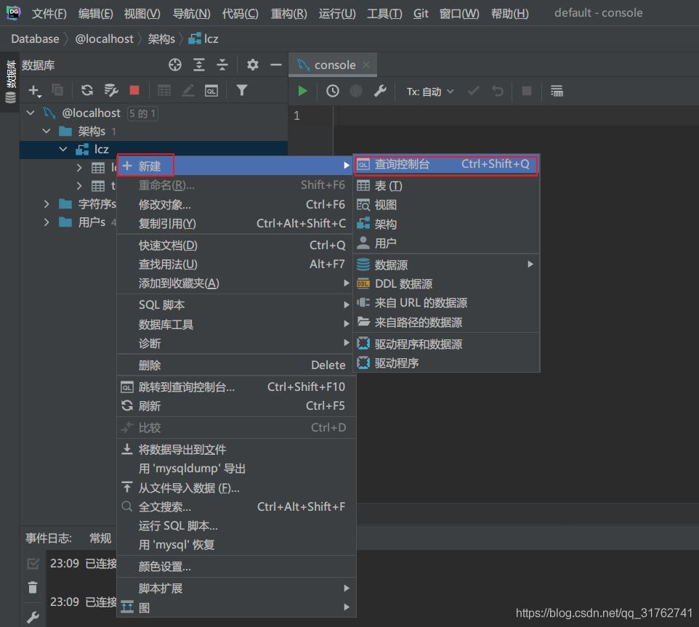
Task: Expand the 用户s folder node
Action: click(47, 222)
